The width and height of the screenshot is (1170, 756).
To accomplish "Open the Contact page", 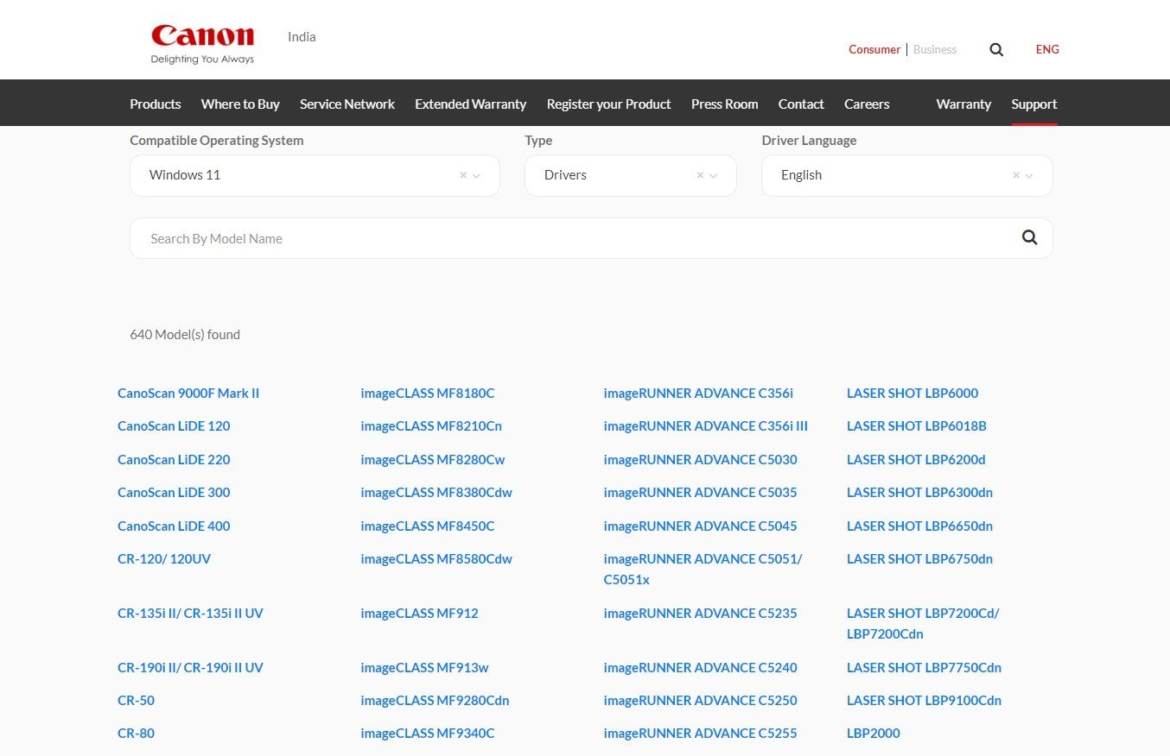I will [801, 104].
